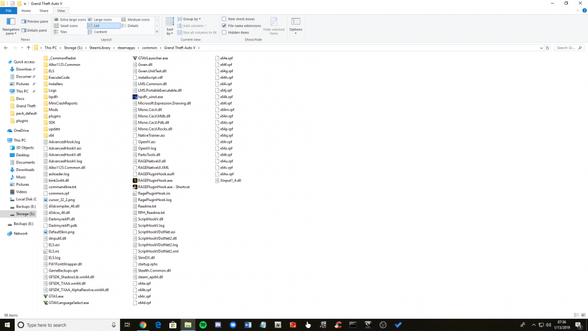Click Storage (S:) in the address path
This screenshot has width=588, height=331.
pos(73,48)
